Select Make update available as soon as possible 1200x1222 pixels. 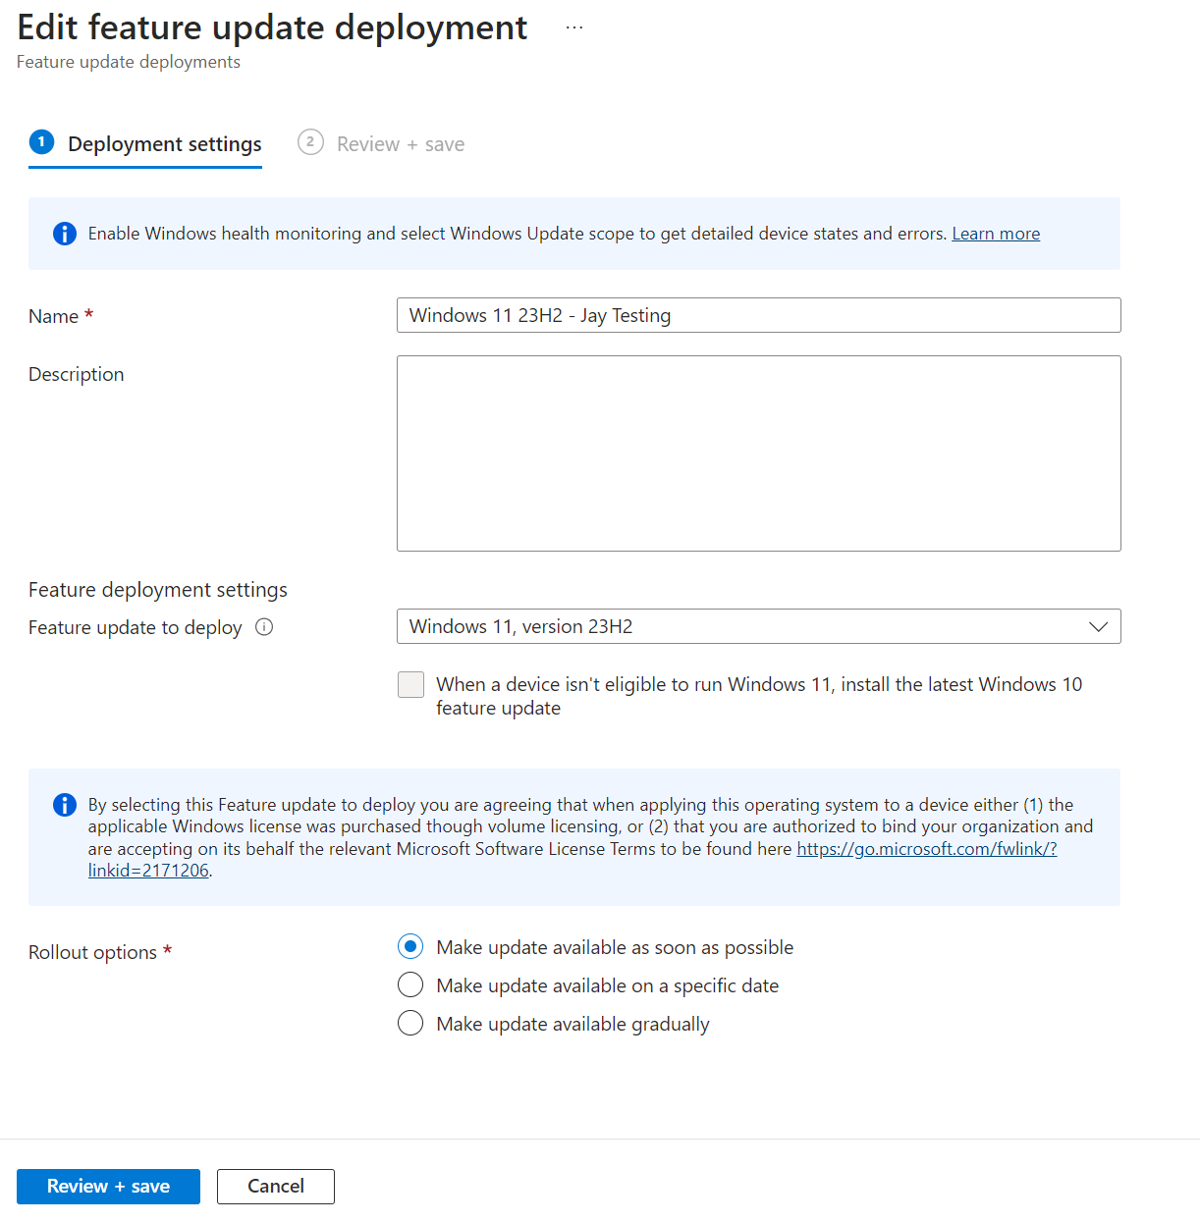pos(410,946)
